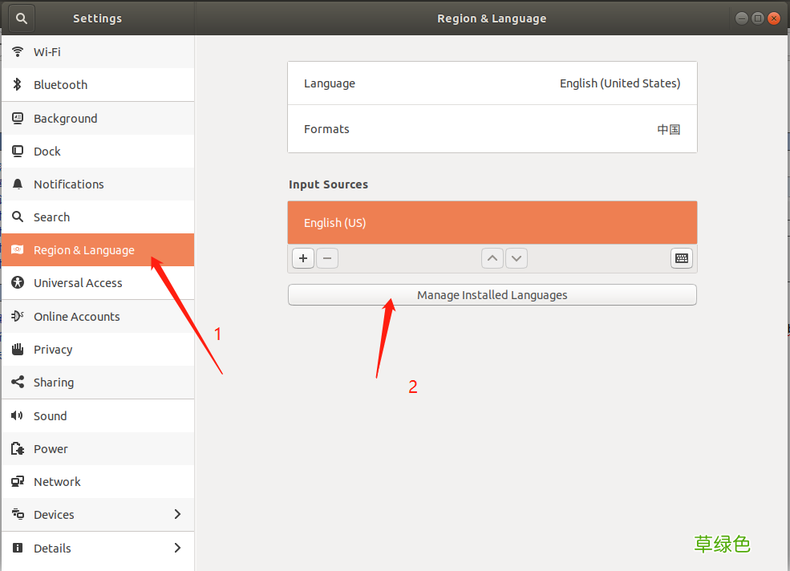
Task: Open the Dock settings icon
Action: click(x=18, y=151)
